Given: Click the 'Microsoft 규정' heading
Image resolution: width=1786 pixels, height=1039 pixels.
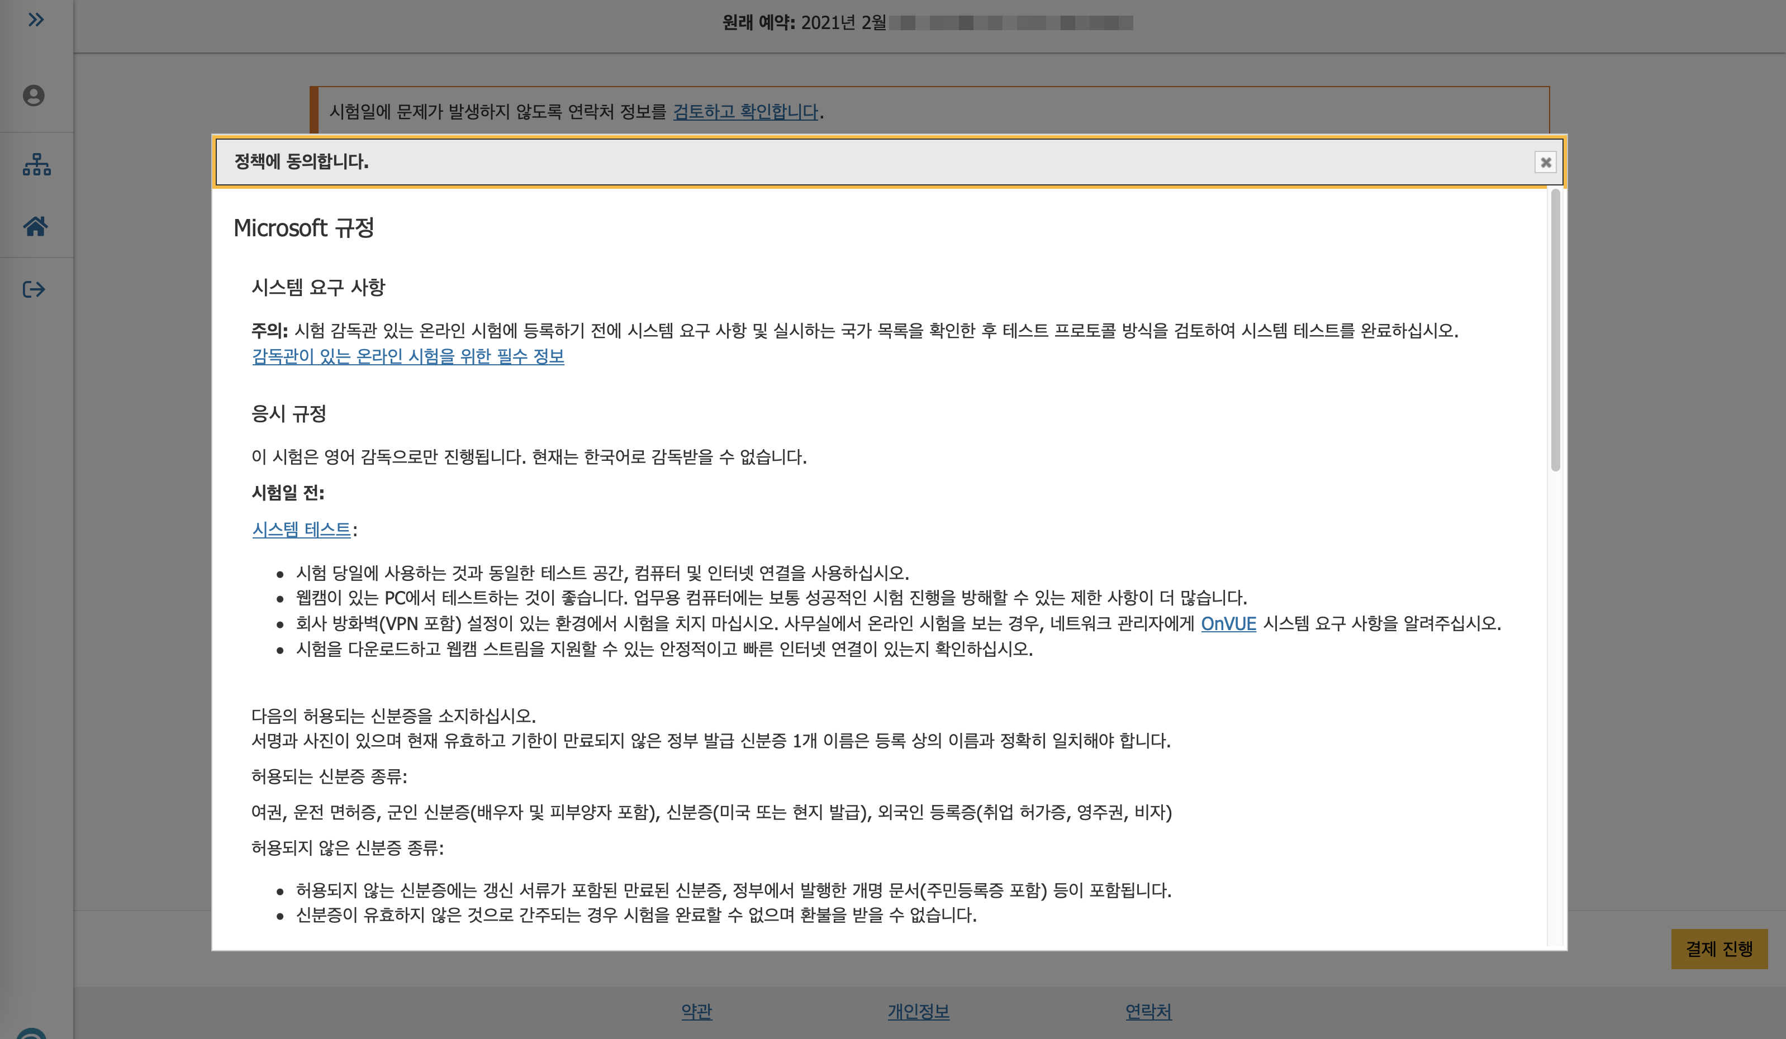Looking at the screenshot, I should click(x=303, y=228).
